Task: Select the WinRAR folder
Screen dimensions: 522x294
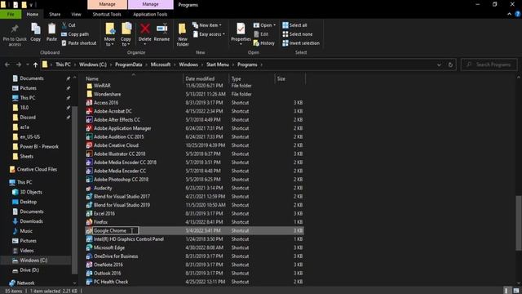Action: pyautogui.click(x=102, y=86)
